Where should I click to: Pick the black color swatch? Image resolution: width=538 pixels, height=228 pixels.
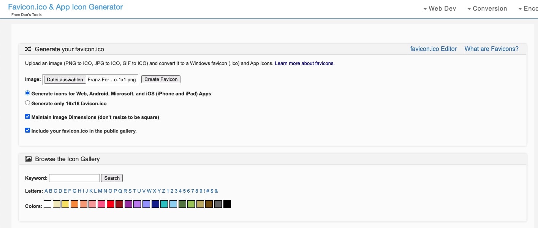[x=227, y=204]
